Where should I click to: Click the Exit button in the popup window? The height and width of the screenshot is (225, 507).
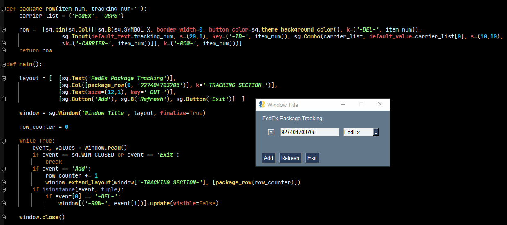tap(312, 158)
